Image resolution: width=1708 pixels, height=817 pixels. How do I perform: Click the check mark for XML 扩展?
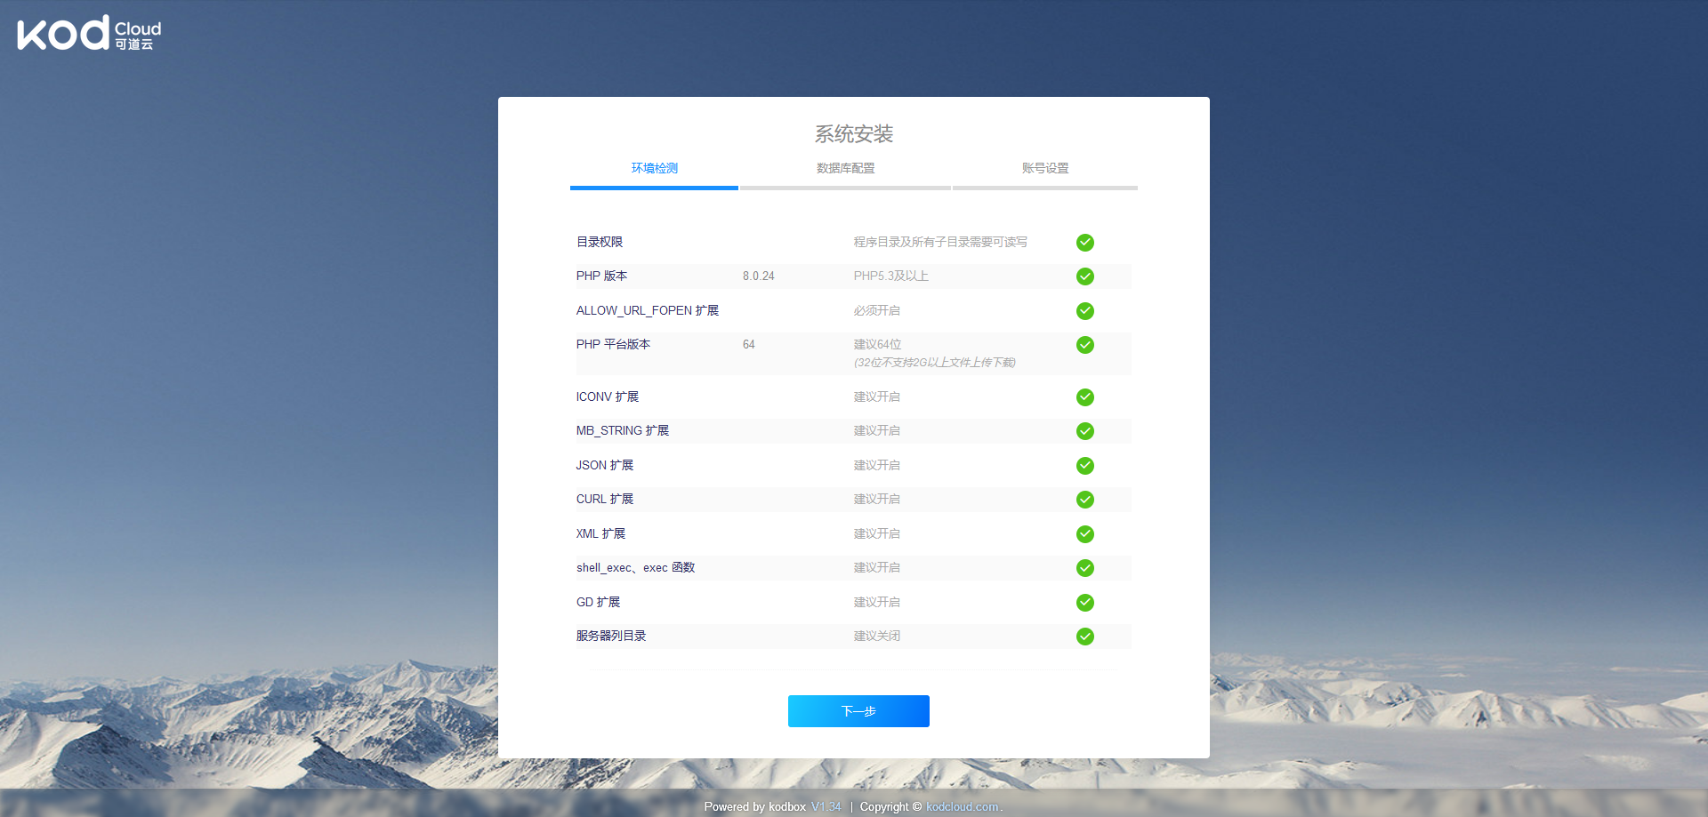point(1085,534)
